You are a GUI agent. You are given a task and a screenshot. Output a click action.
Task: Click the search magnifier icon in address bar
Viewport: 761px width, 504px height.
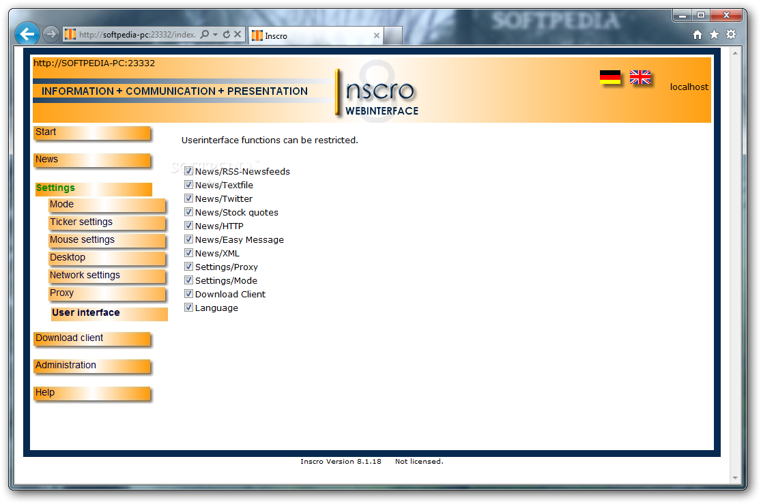coord(205,34)
